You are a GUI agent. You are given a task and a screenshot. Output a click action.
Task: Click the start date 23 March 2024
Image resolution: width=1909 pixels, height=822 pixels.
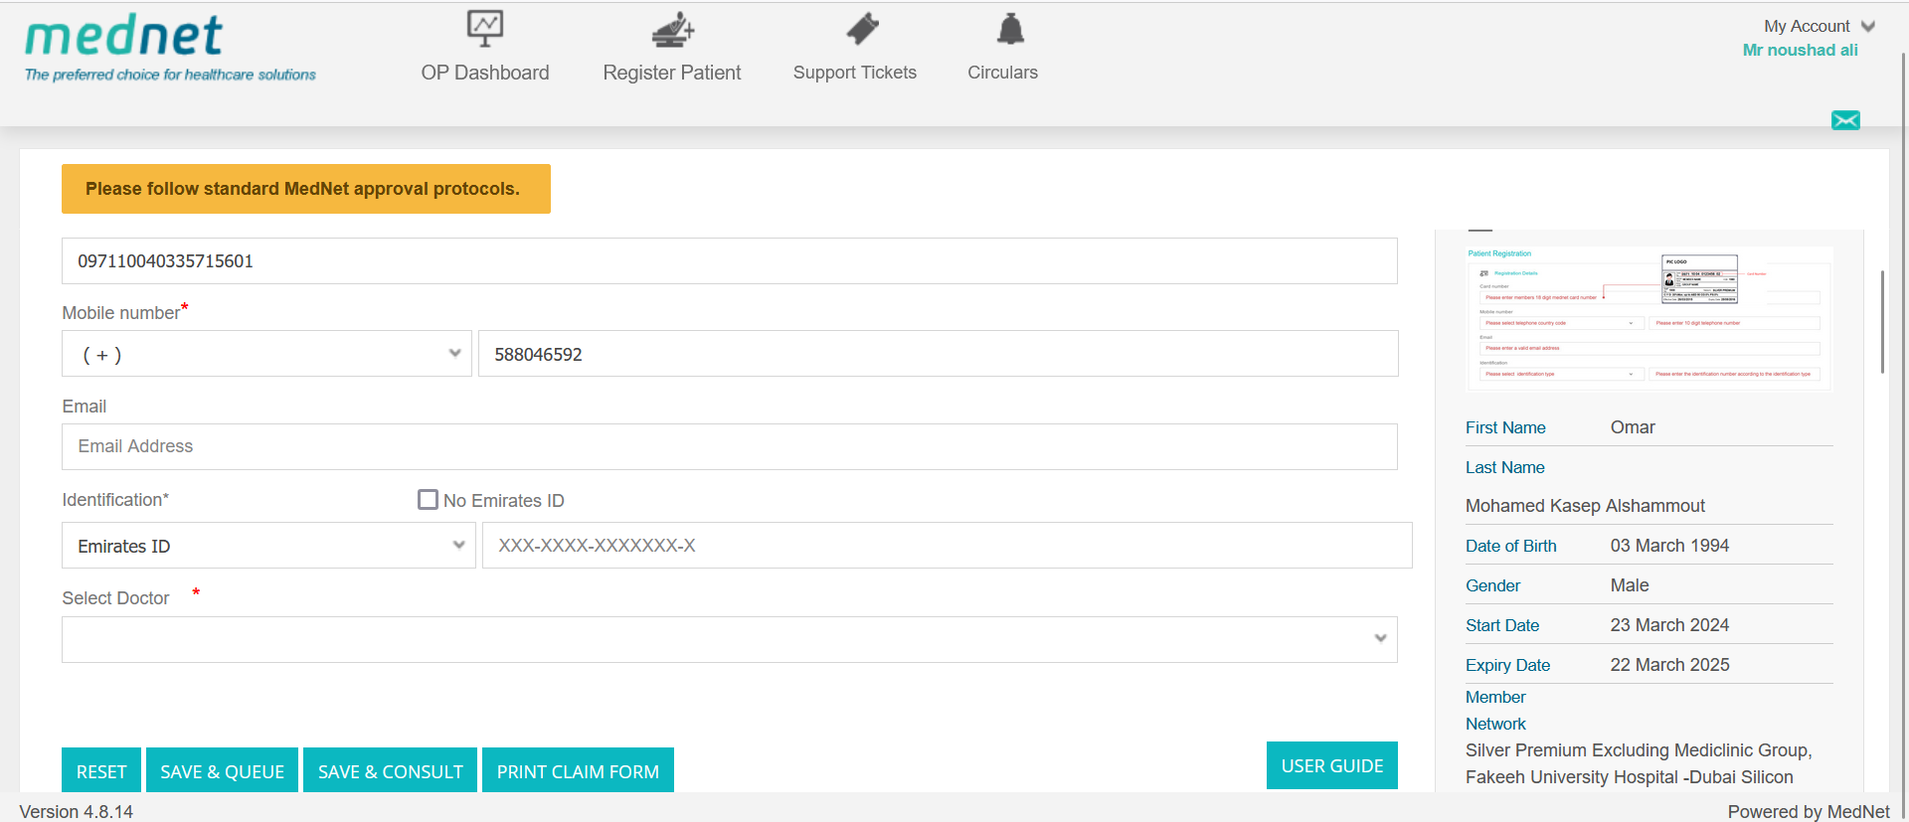tap(1669, 625)
